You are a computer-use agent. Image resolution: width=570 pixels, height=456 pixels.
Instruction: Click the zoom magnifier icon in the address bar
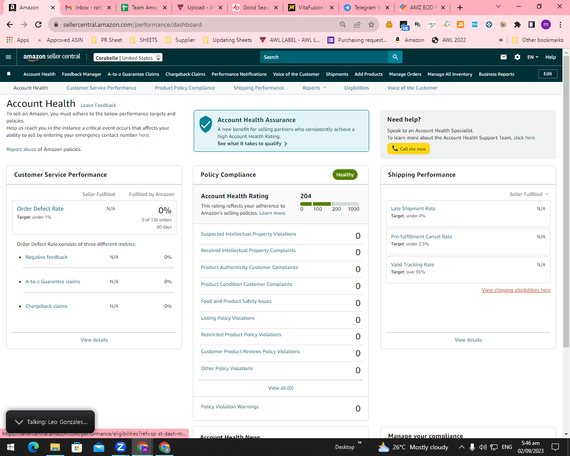[x=343, y=24]
